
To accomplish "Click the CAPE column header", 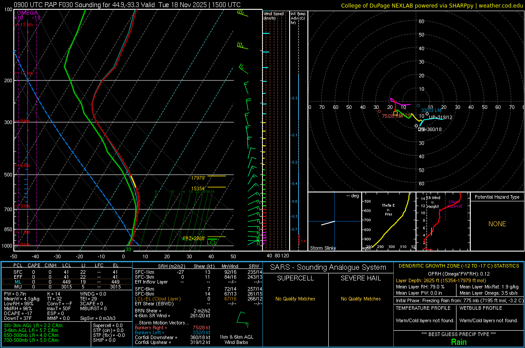I will tap(34, 265).
